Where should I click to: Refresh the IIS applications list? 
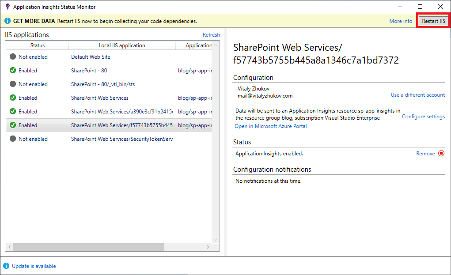click(x=211, y=35)
